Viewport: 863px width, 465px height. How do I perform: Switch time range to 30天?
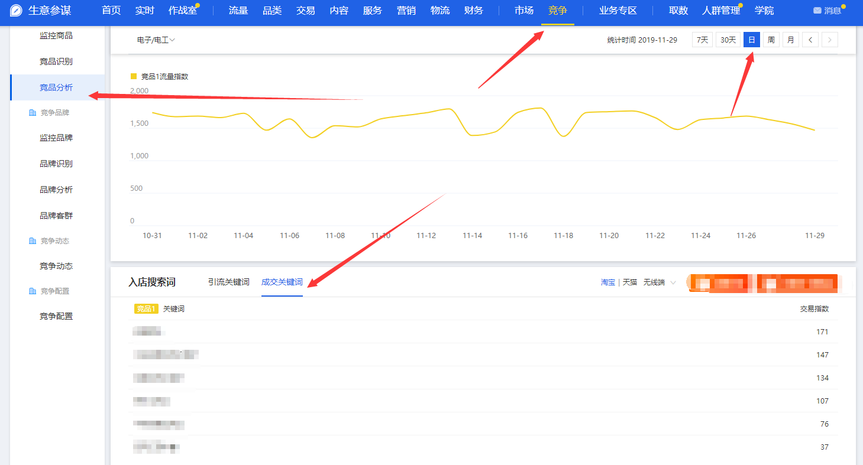point(728,40)
